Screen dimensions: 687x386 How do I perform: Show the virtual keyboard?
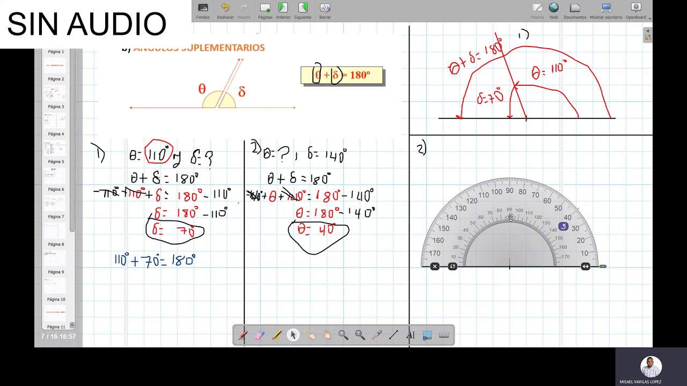[x=444, y=335]
